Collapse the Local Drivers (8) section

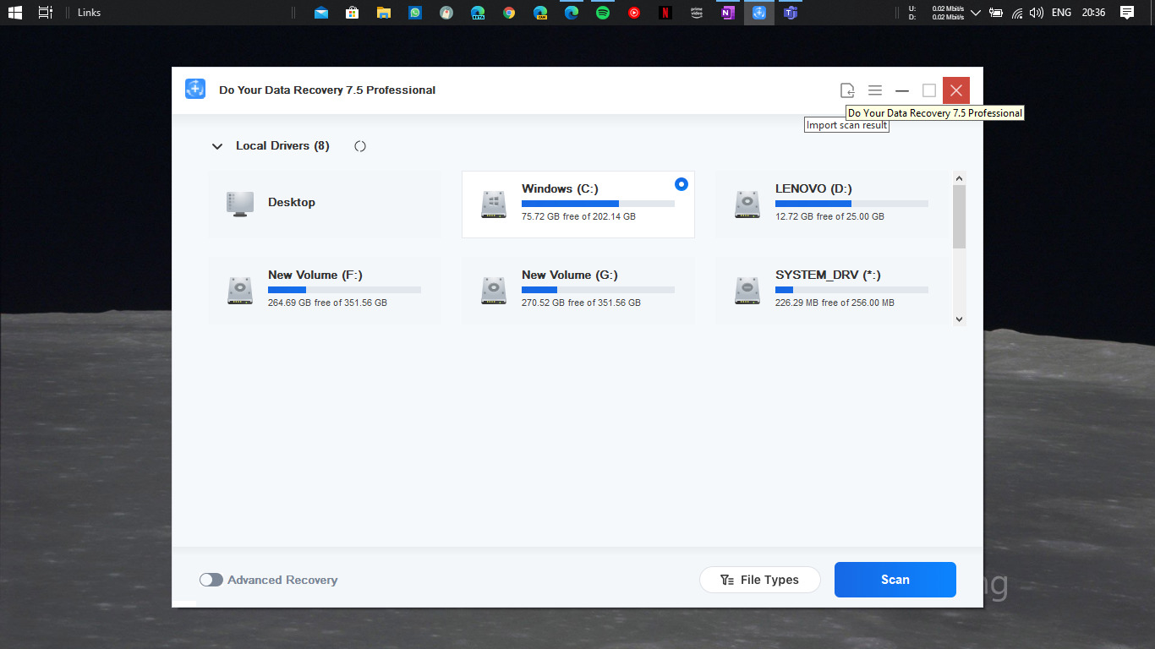click(217, 145)
